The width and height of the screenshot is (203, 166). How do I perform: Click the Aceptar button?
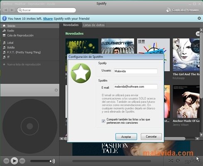(x=126, y=137)
